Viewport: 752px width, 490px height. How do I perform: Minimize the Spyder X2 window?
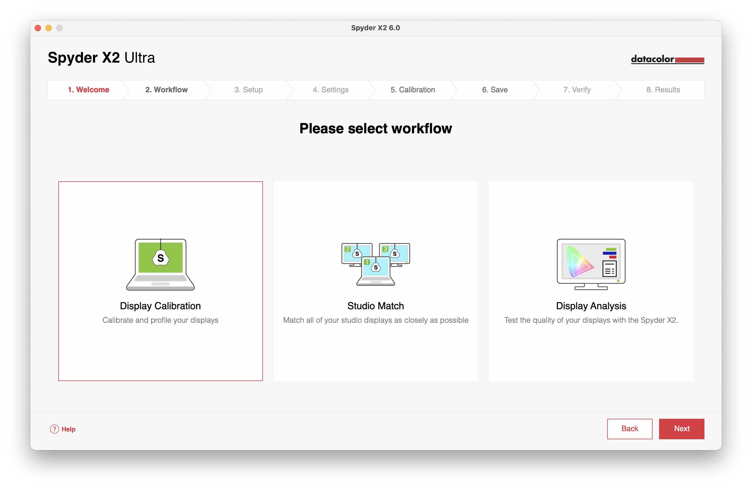click(49, 28)
